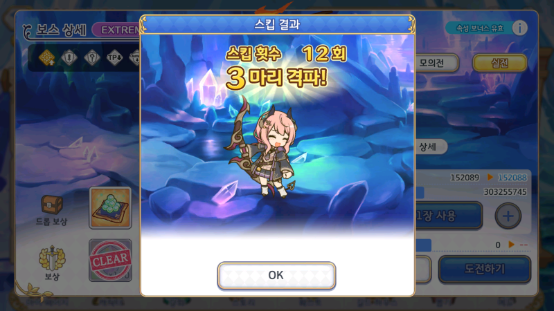Tap the info icon beside attribute bonus

click(520, 28)
